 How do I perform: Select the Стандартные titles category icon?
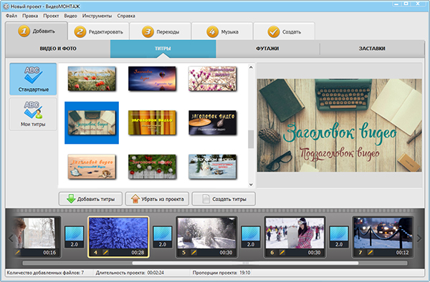(x=33, y=79)
